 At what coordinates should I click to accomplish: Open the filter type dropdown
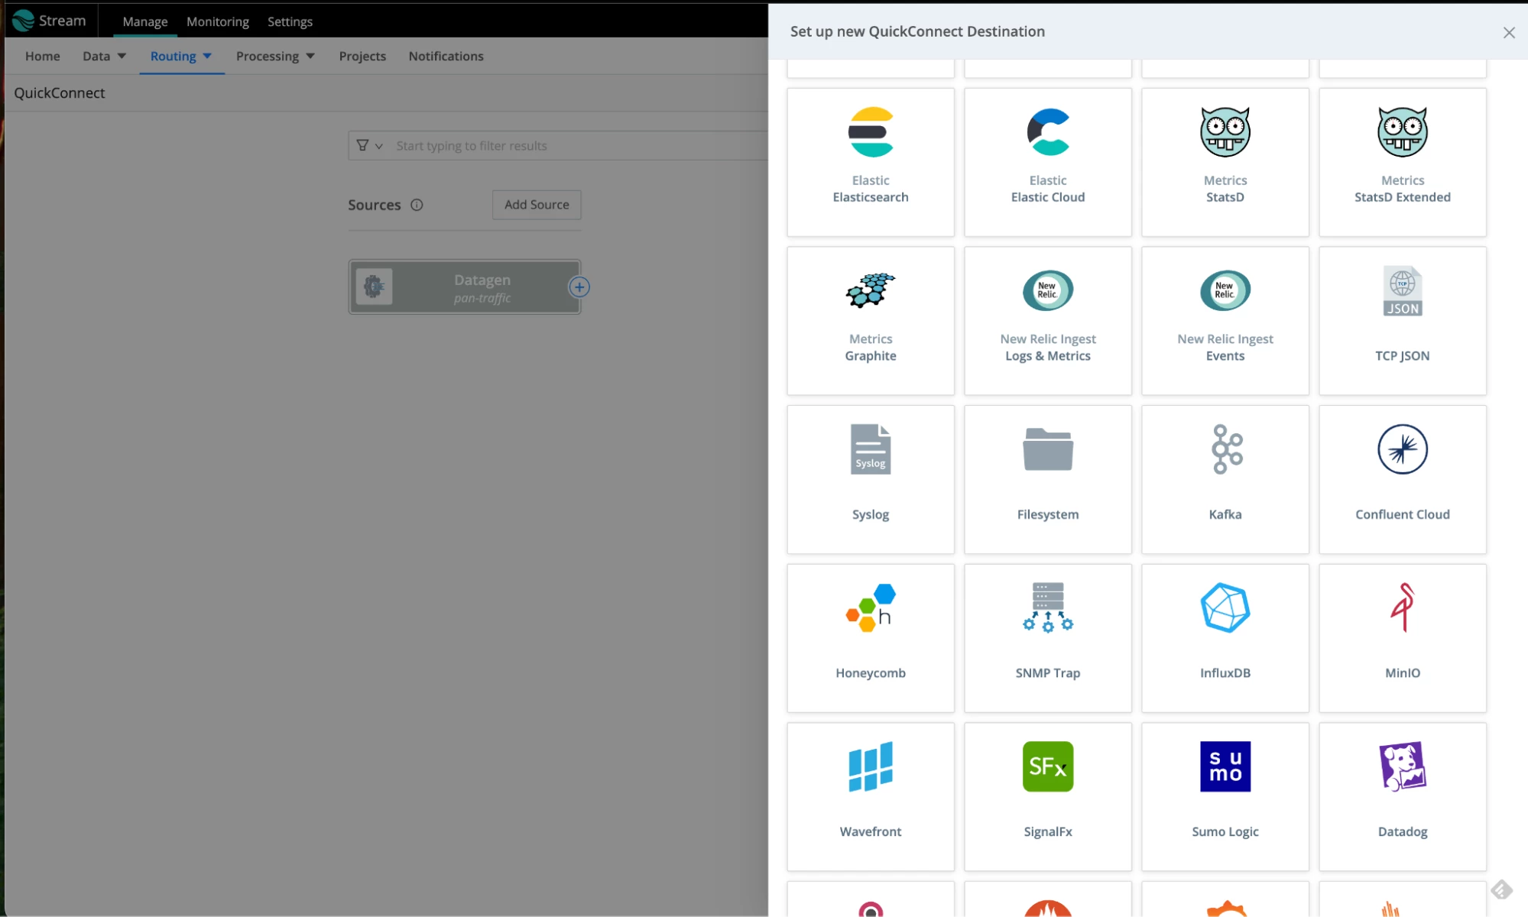click(x=369, y=145)
